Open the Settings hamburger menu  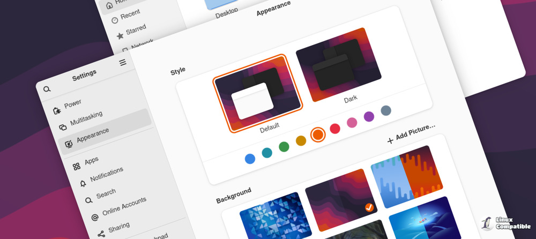[x=123, y=63]
